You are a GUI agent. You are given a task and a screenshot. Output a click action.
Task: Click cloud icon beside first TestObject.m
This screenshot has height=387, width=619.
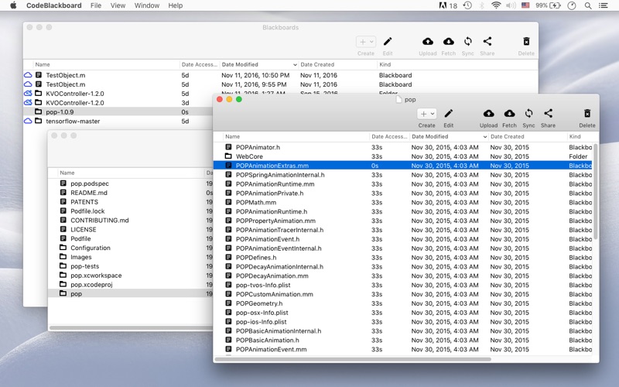tap(28, 75)
